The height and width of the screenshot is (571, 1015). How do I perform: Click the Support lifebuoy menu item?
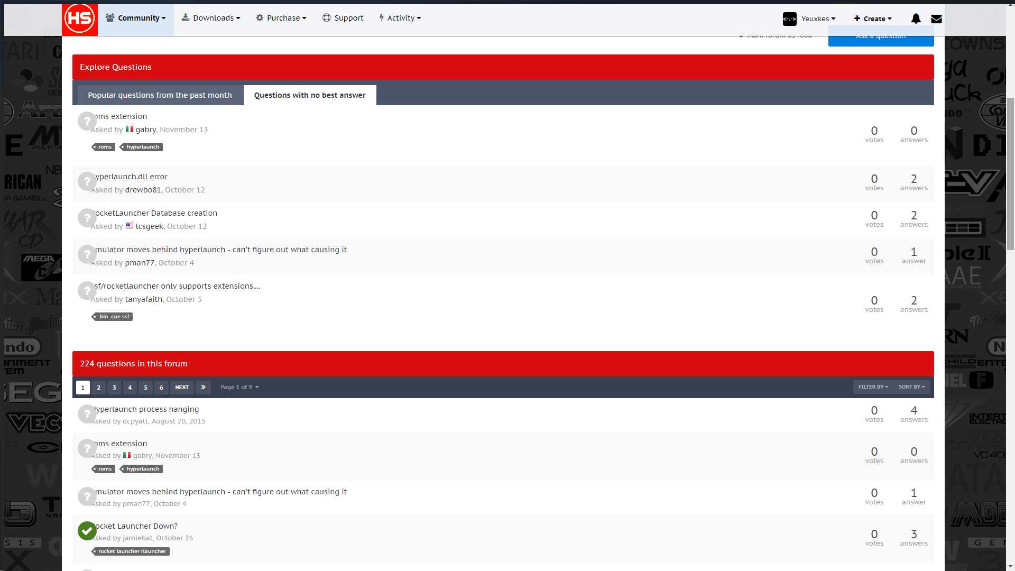point(343,18)
